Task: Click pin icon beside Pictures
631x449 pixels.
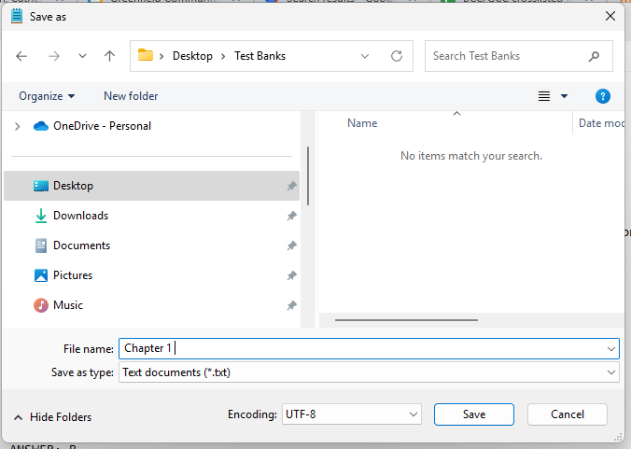Action: [292, 275]
